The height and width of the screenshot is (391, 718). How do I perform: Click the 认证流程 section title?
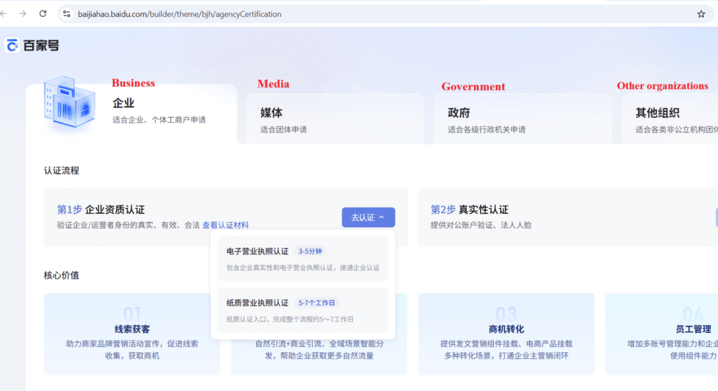point(62,171)
